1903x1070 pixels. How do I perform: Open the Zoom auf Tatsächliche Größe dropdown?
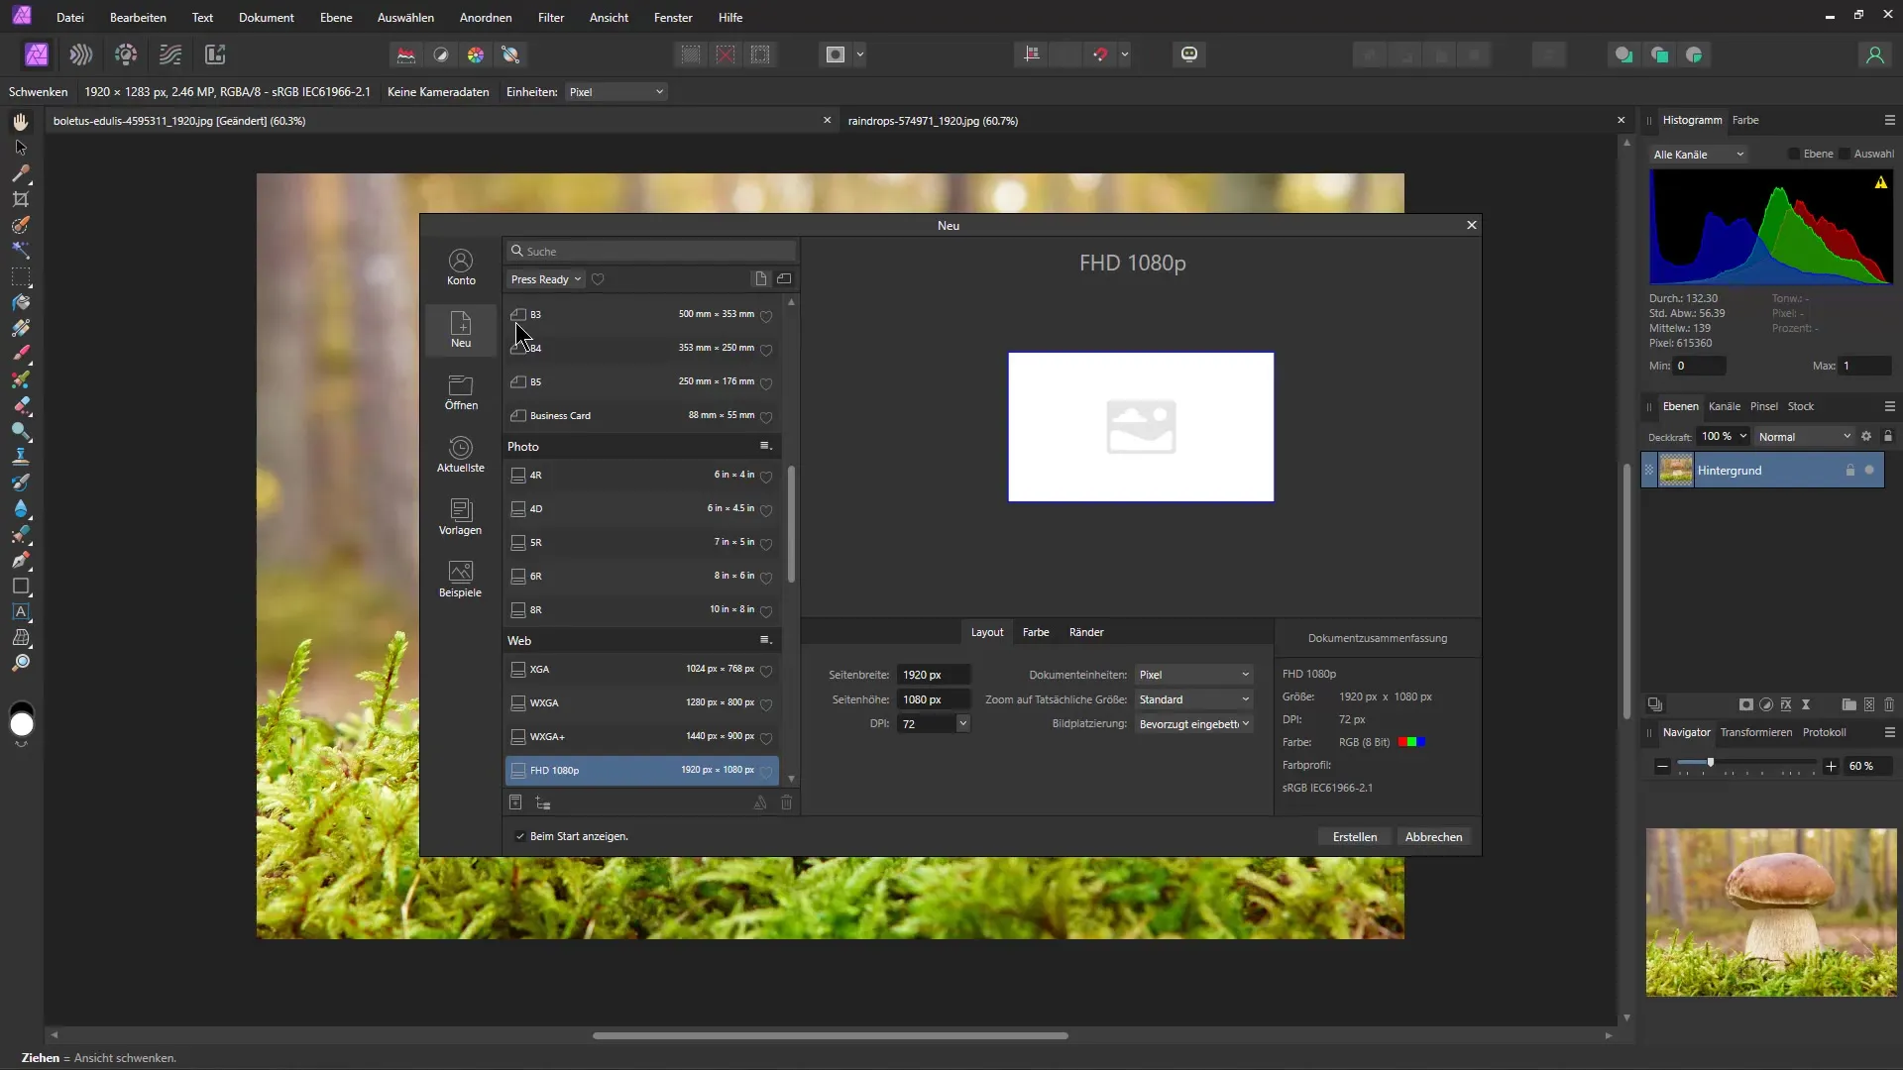point(1193,699)
